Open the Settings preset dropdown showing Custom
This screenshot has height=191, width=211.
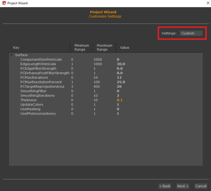(191, 33)
